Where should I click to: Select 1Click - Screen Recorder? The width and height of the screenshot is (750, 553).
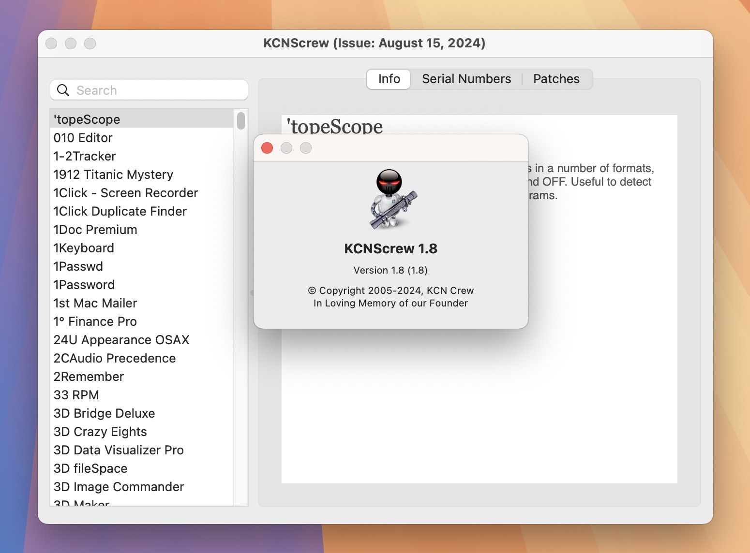(142, 193)
